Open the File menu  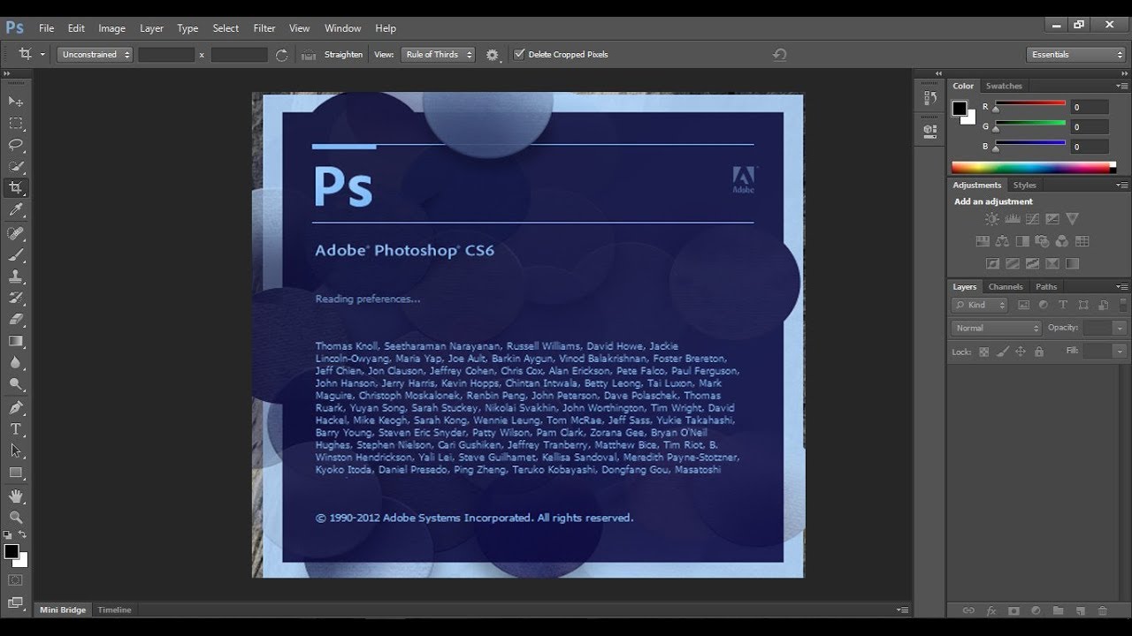click(46, 28)
